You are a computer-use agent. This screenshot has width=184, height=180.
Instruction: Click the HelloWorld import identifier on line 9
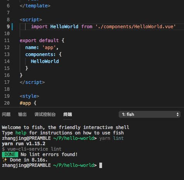pyautogui.click(x=64, y=27)
